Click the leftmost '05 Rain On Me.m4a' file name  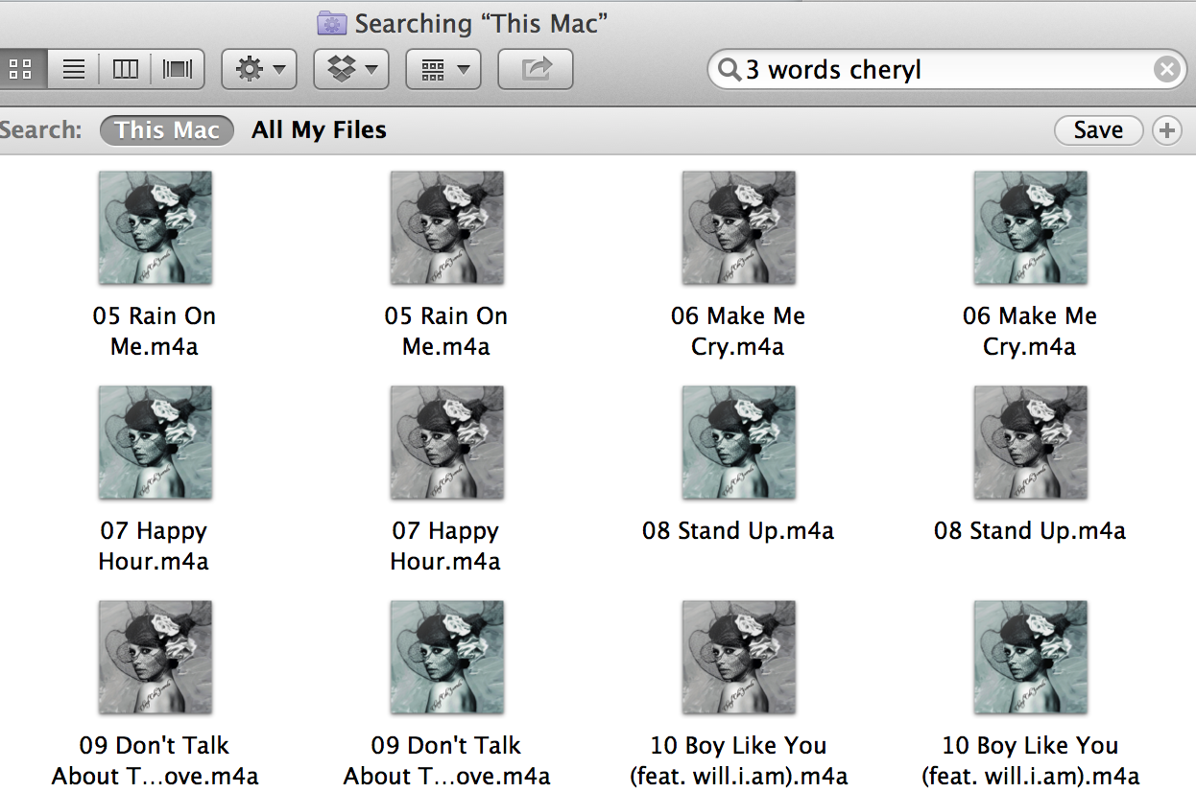[x=155, y=331]
